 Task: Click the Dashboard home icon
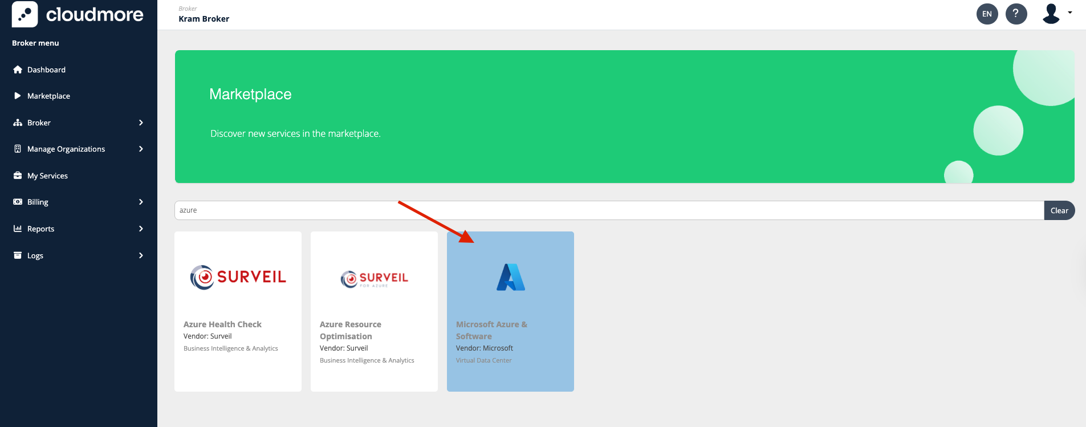click(18, 70)
